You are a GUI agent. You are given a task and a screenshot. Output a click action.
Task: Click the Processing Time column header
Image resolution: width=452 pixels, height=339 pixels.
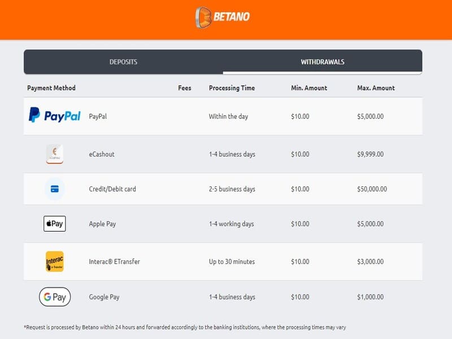pos(232,88)
